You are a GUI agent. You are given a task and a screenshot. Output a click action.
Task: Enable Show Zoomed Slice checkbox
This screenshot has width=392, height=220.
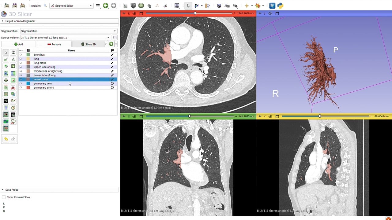[x=4, y=197]
